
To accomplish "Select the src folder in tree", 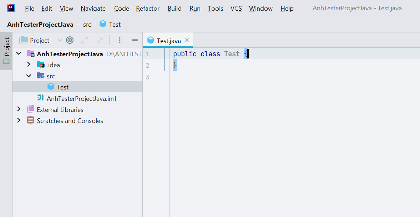I will tap(51, 76).
